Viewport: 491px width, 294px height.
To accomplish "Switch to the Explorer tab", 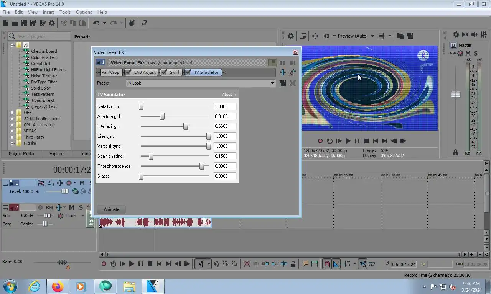I will (57, 154).
